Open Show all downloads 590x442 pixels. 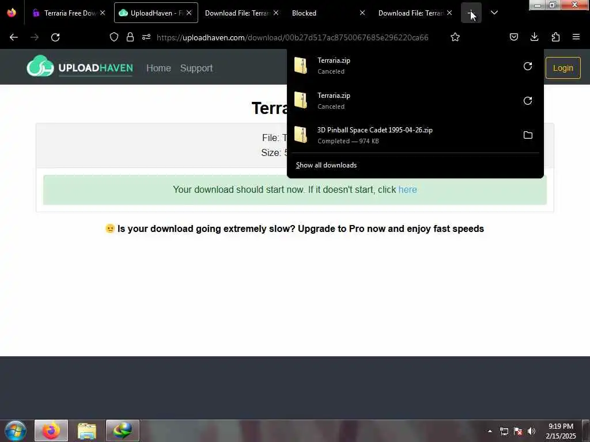326,165
